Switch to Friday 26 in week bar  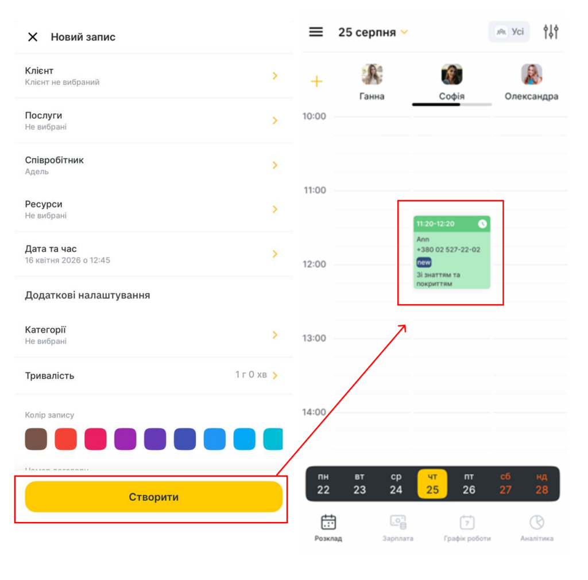tap(469, 484)
